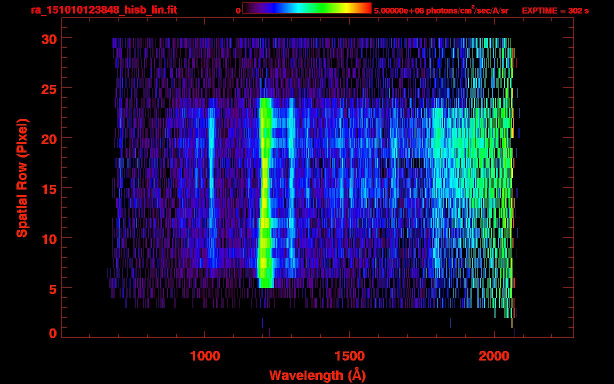Click the intensity color bar legend
Screen dimensions: 614x384
click(x=307, y=8)
